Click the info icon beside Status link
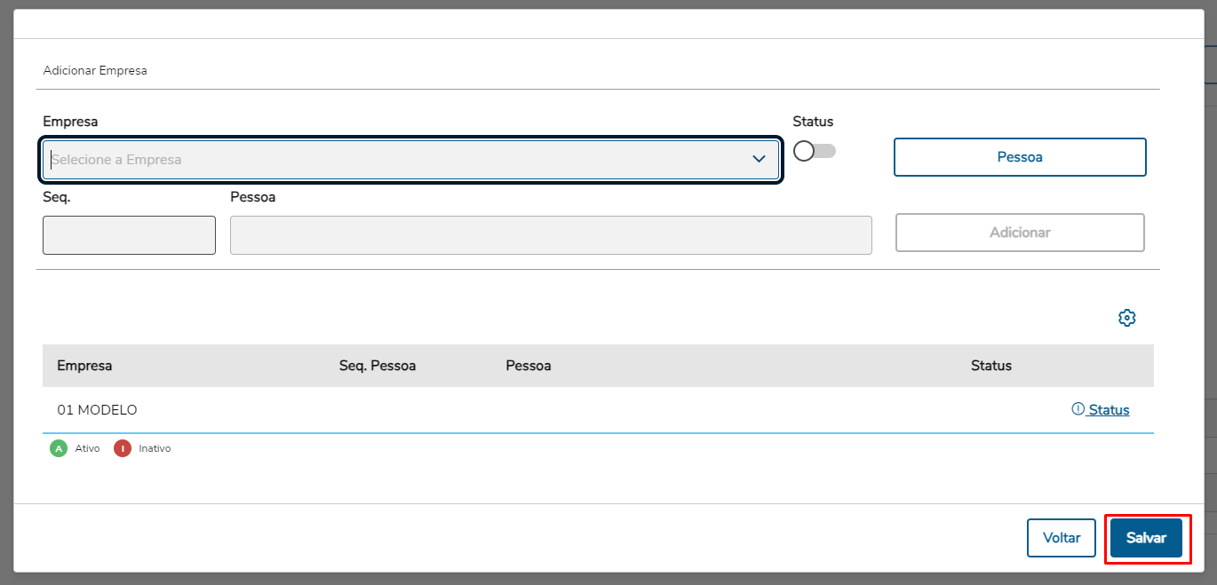1217x585 pixels. (x=1078, y=409)
